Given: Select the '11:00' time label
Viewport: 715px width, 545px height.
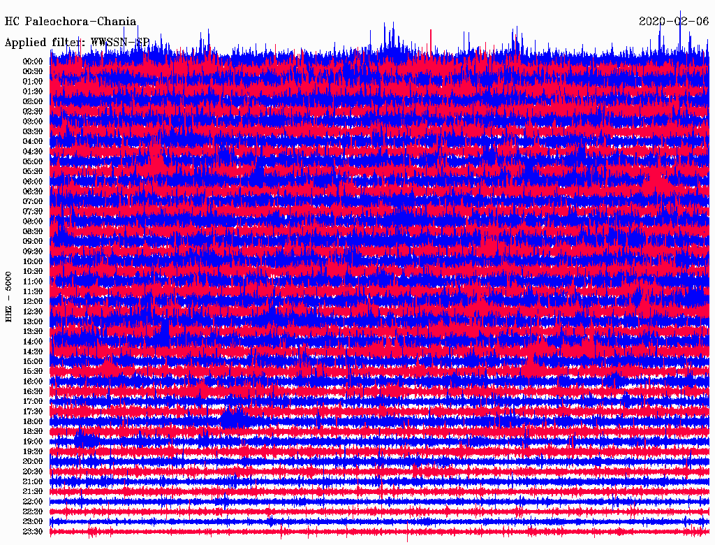Looking at the screenshot, I should pyautogui.click(x=33, y=281).
